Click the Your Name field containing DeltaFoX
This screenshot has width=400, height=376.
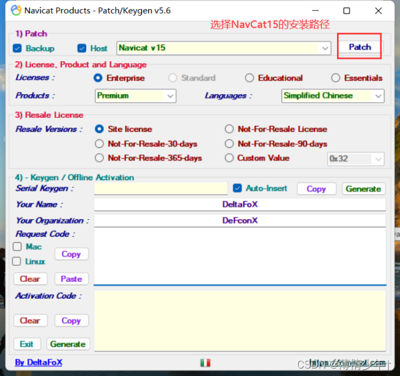240,204
